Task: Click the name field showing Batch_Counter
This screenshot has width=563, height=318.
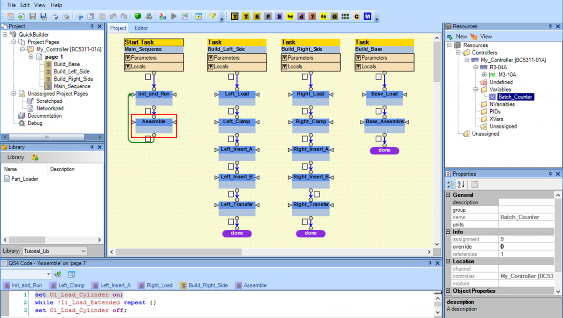Action: tap(526, 217)
